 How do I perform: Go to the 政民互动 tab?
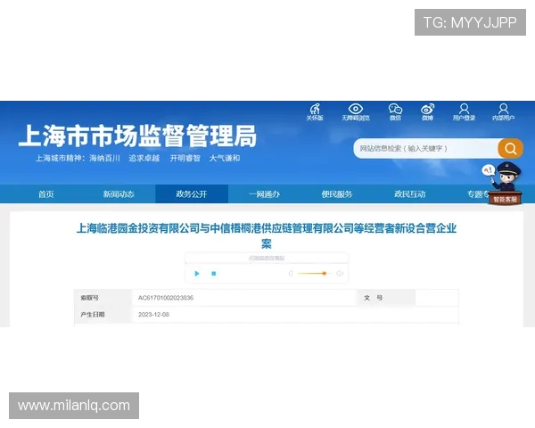tap(410, 194)
